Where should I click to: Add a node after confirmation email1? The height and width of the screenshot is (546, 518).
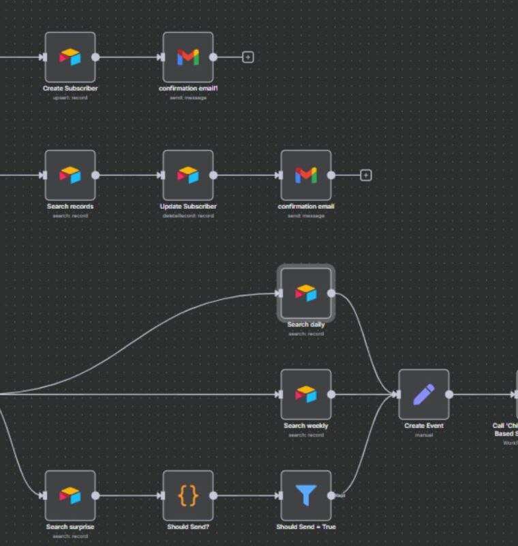click(x=248, y=57)
